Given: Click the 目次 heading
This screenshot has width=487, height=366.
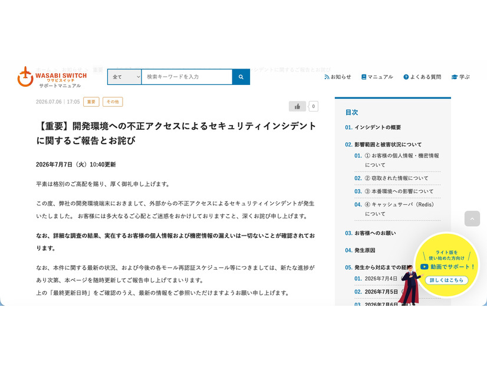Looking at the screenshot, I should pyautogui.click(x=351, y=112).
